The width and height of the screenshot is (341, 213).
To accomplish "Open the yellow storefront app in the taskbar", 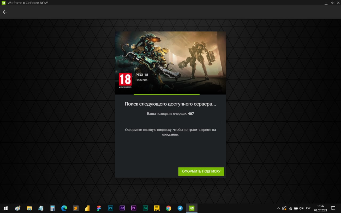I will [157, 208].
